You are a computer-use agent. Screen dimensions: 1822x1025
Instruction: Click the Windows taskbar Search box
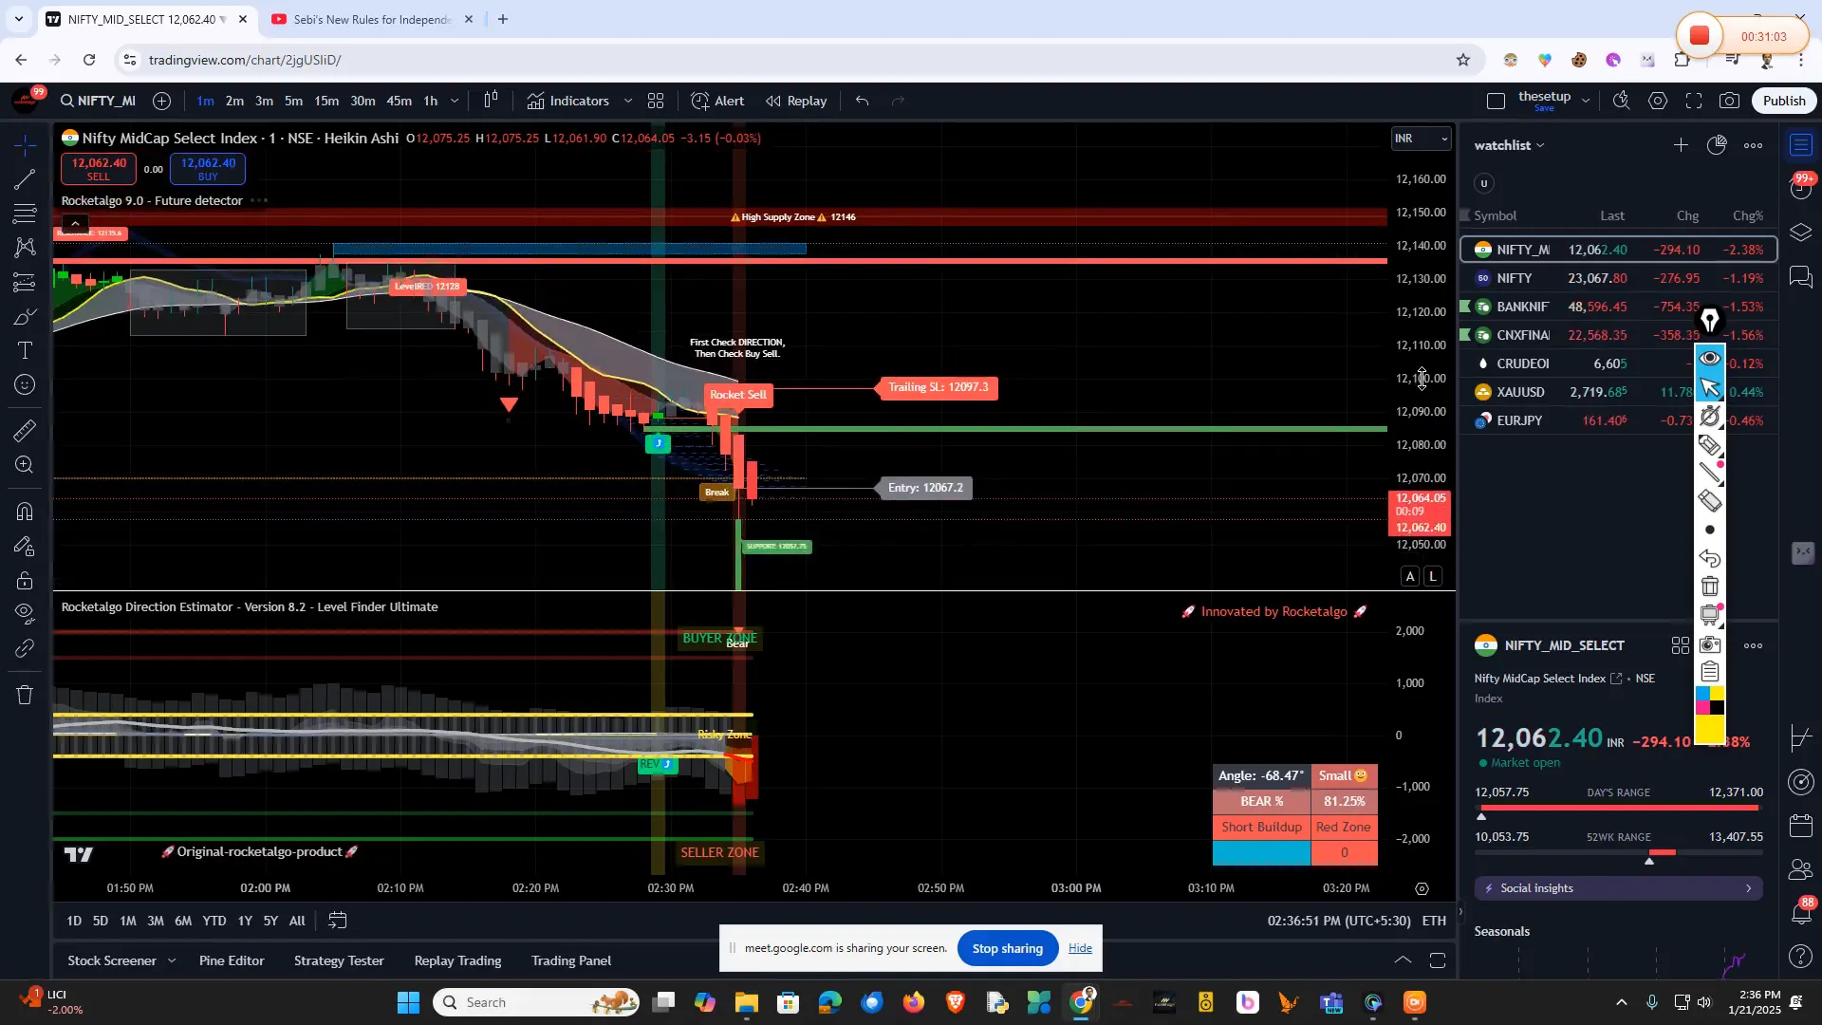click(536, 1002)
